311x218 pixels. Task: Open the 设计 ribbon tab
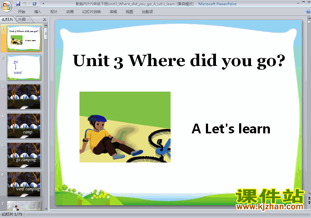[x=54, y=12]
